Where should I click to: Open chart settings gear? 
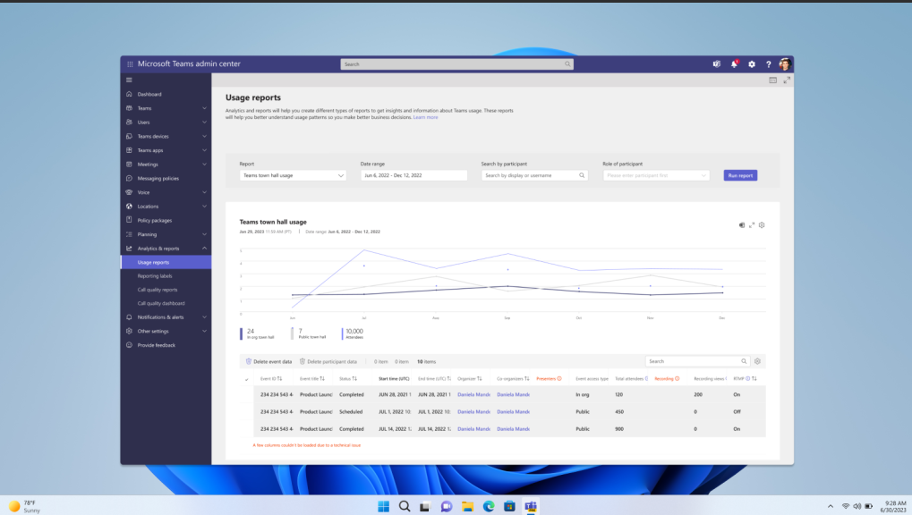(x=762, y=225)
